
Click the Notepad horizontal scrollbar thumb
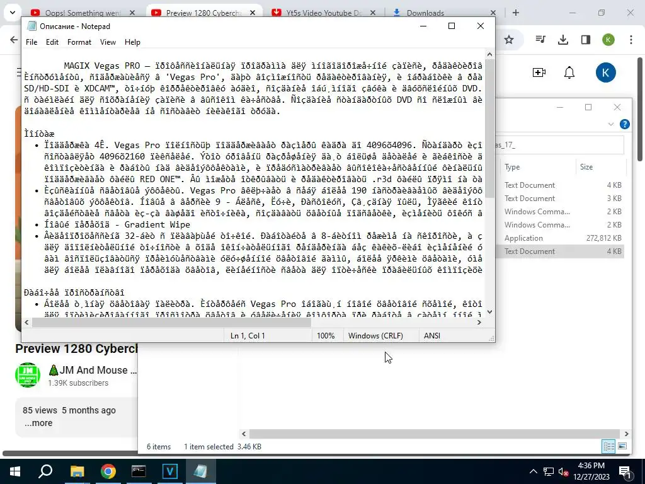(x=171, y=322)
